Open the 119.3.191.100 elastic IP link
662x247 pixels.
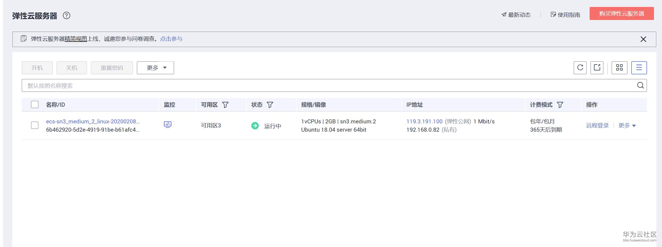point(425,122)
